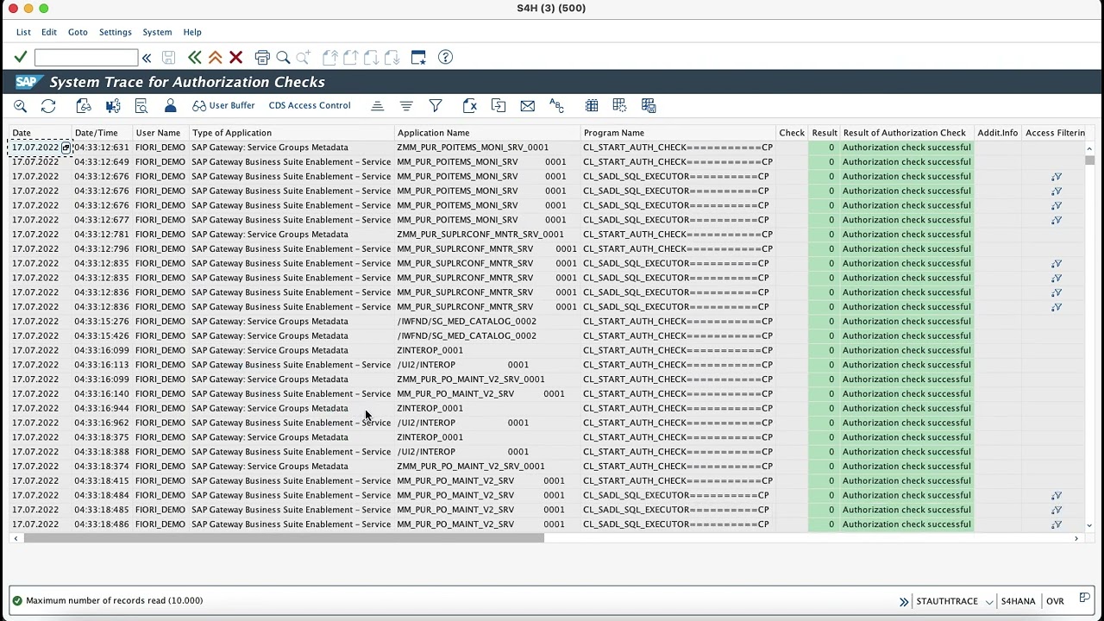Click the document-with-glasses display icon
Screen dimensions: 1104x621
84,106
